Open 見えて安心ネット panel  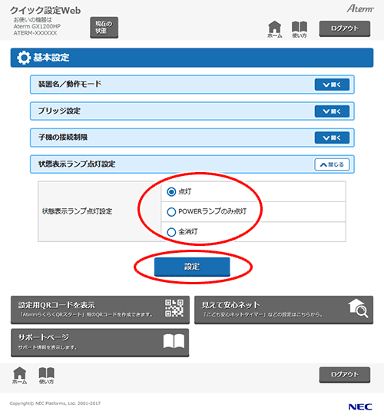(x=283, y=310)
